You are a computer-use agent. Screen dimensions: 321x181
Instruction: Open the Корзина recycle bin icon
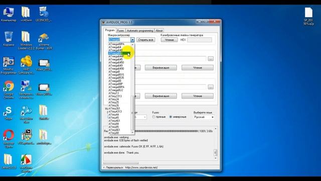click(9, 39)
